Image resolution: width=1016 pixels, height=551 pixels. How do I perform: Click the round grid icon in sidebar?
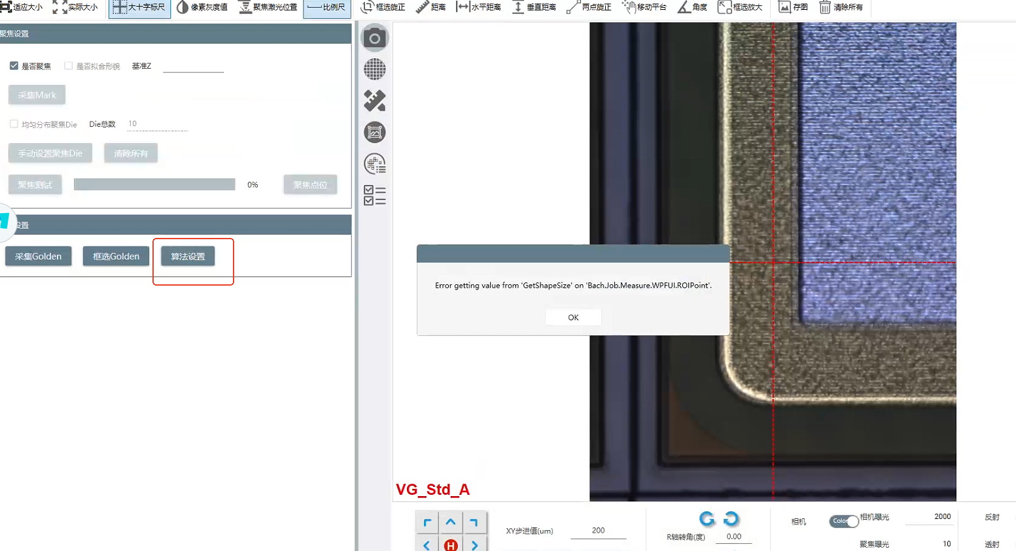click(375, 69)
